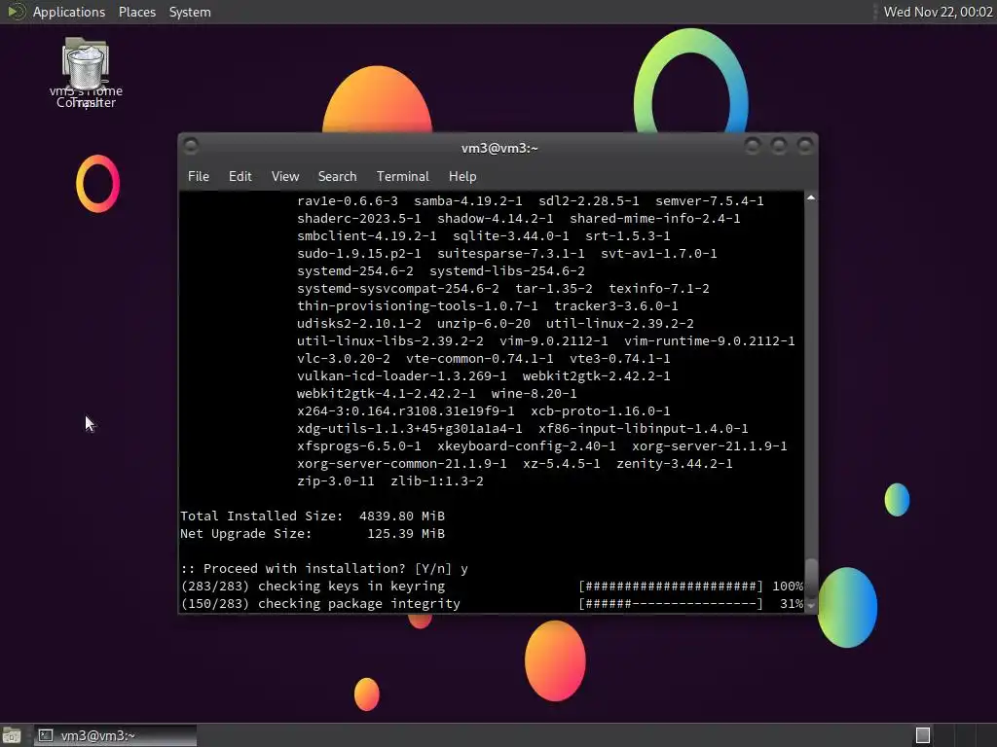This screenshot has width=997, height=747.
Task: Click package name 'webkit2gtk-2.42.2-1'
Action: click(597, 376)
